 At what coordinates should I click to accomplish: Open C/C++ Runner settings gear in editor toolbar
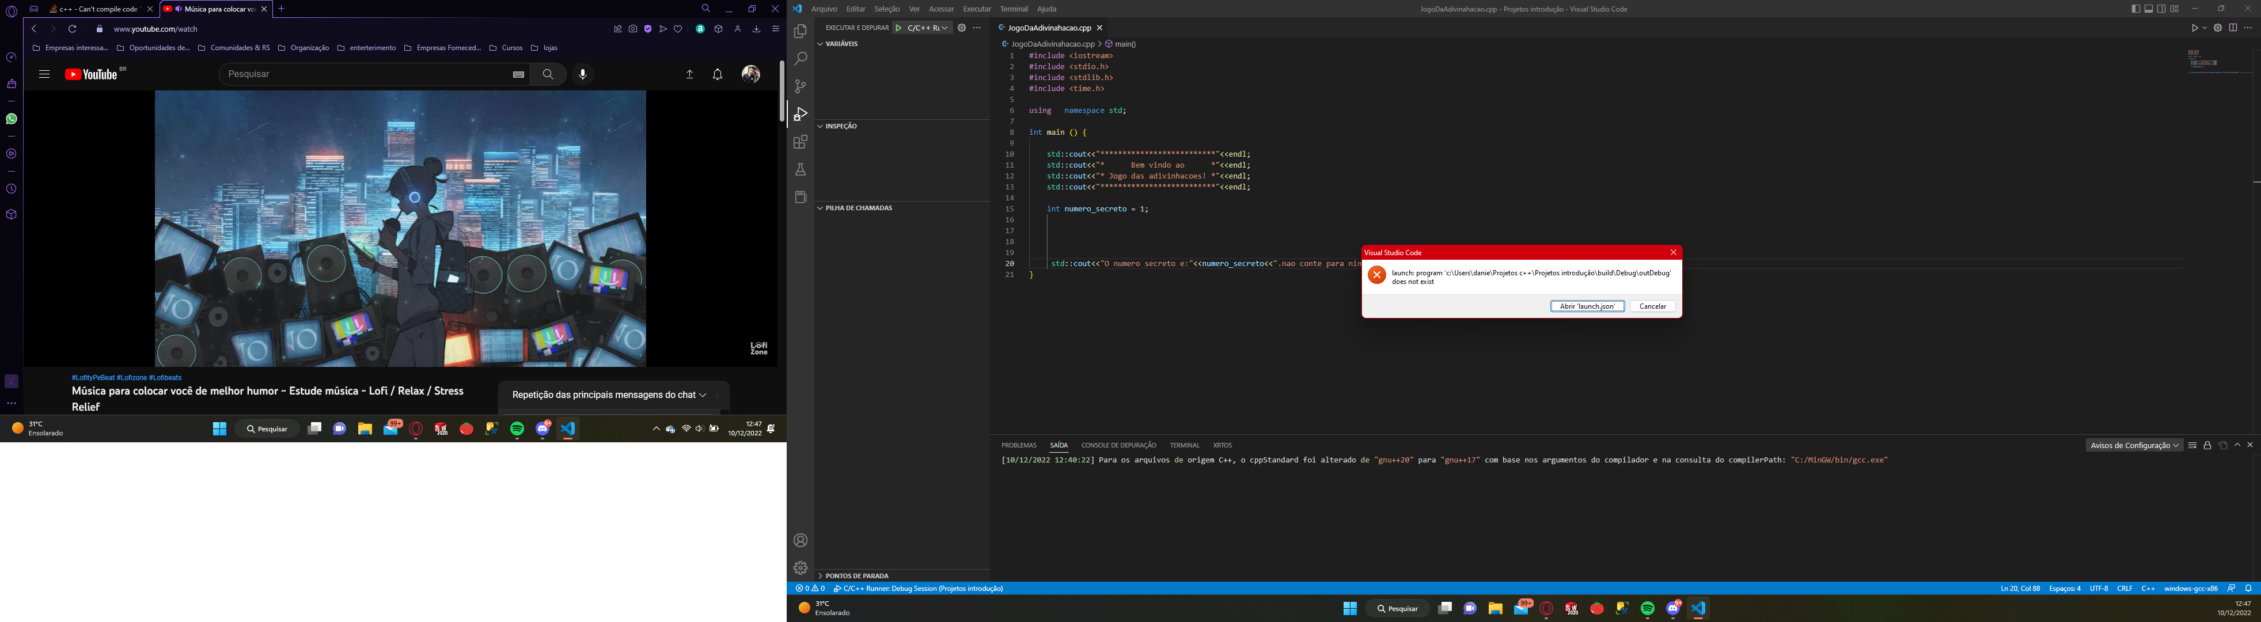2218,28
